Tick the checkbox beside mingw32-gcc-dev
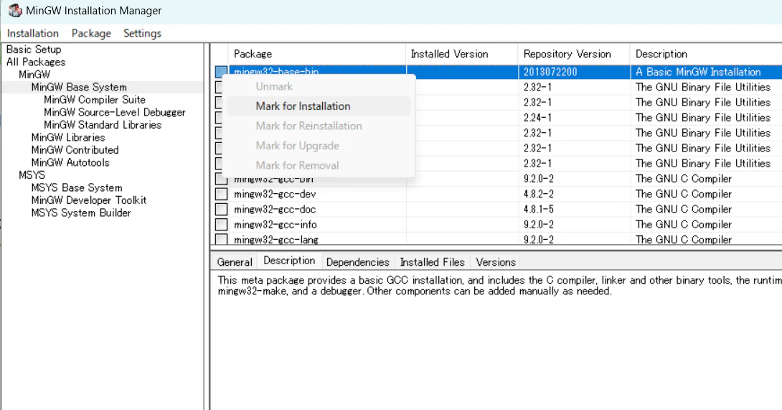The width and height of the screenshot is (782, 410). pos(221,194)
